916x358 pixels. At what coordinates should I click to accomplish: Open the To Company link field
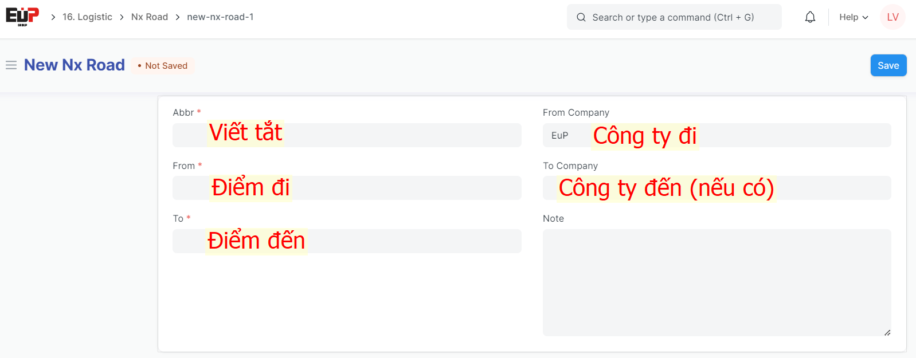pos(717,188)
